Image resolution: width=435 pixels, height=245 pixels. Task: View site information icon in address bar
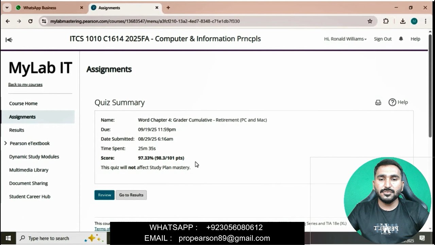pyautogui.click(x=43, y=21)
